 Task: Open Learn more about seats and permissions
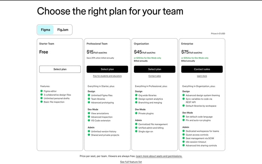pos(159,156)
